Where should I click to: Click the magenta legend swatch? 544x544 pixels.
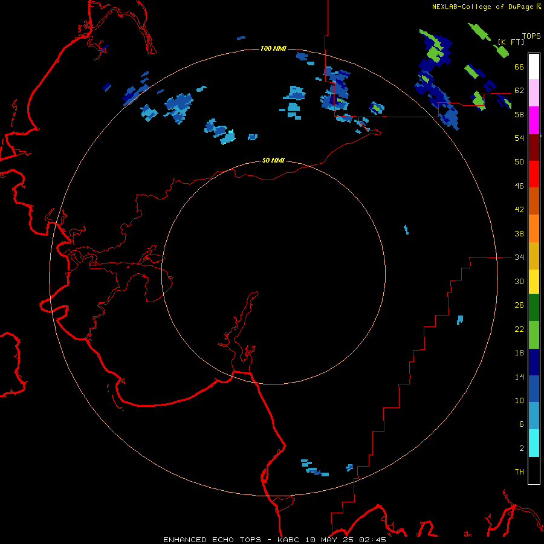coord(534,120)
